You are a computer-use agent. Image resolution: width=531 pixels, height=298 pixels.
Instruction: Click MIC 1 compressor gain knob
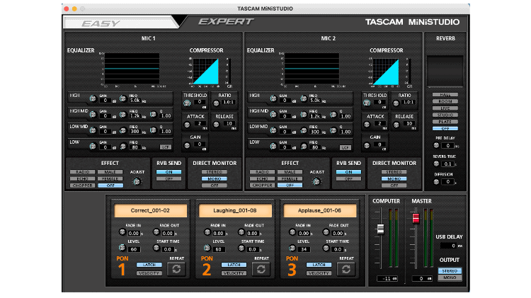pos(187,146)
